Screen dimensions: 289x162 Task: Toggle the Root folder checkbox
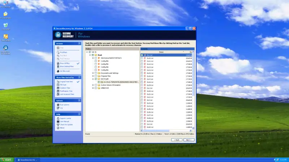pos(93,55)
